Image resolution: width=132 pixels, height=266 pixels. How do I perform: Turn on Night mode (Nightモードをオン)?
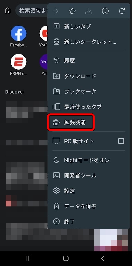click(89, 160)
